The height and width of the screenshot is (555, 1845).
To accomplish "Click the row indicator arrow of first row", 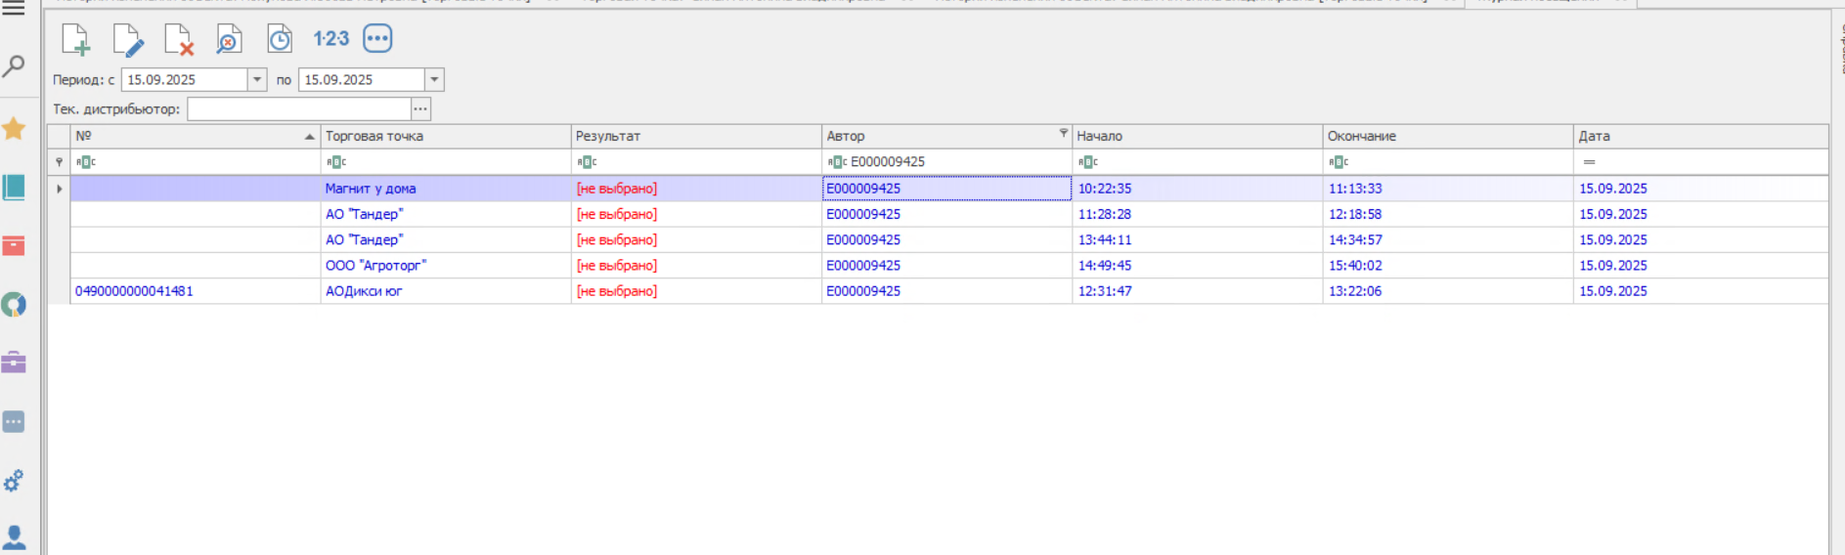I will click(x=59, y=189).
